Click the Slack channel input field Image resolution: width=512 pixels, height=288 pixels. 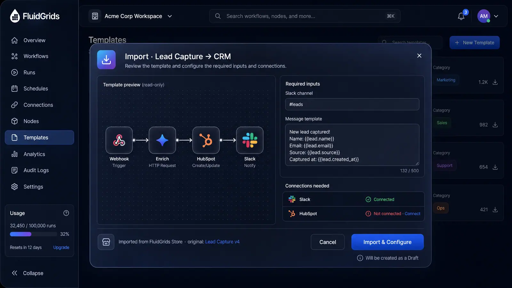352,104
